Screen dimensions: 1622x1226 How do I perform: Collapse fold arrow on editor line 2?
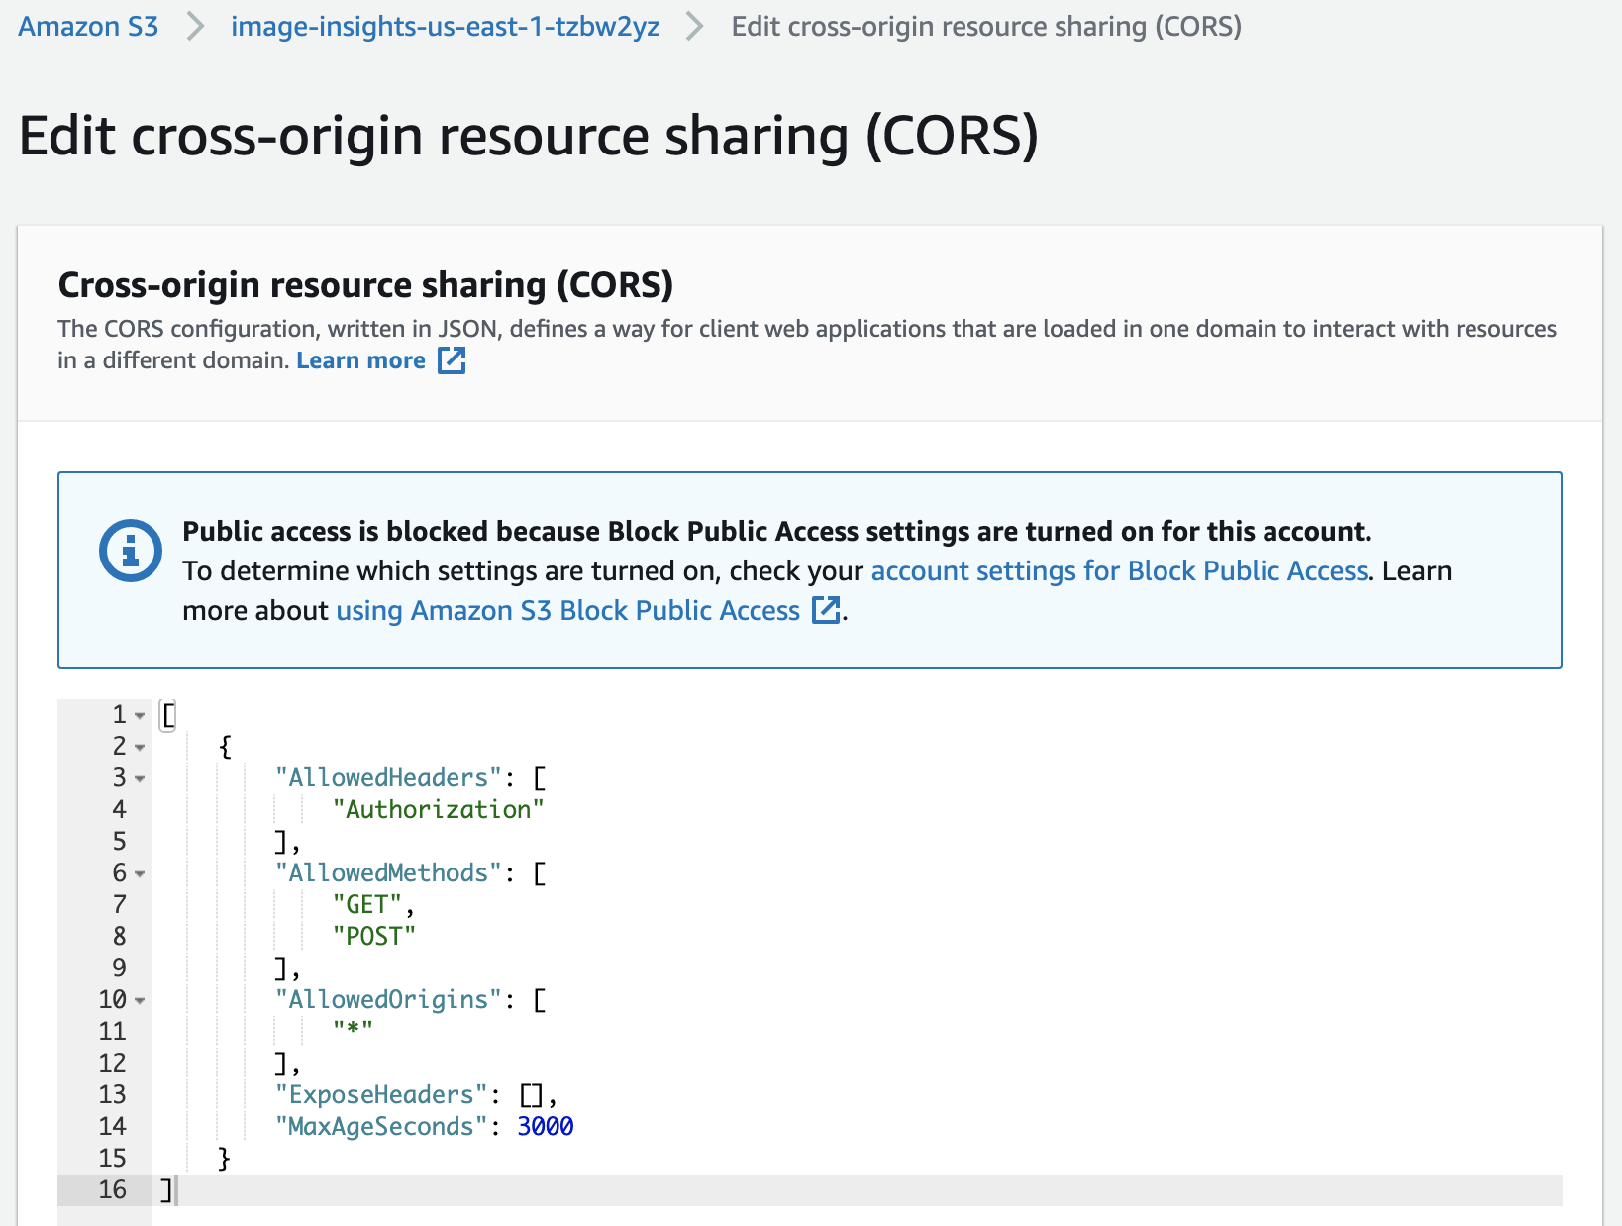coord(140,747)
